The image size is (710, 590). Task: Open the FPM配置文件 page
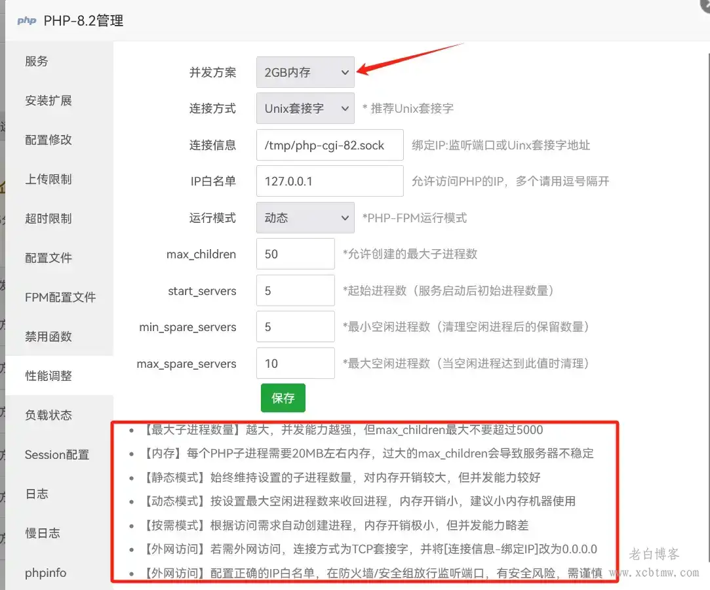60,297
